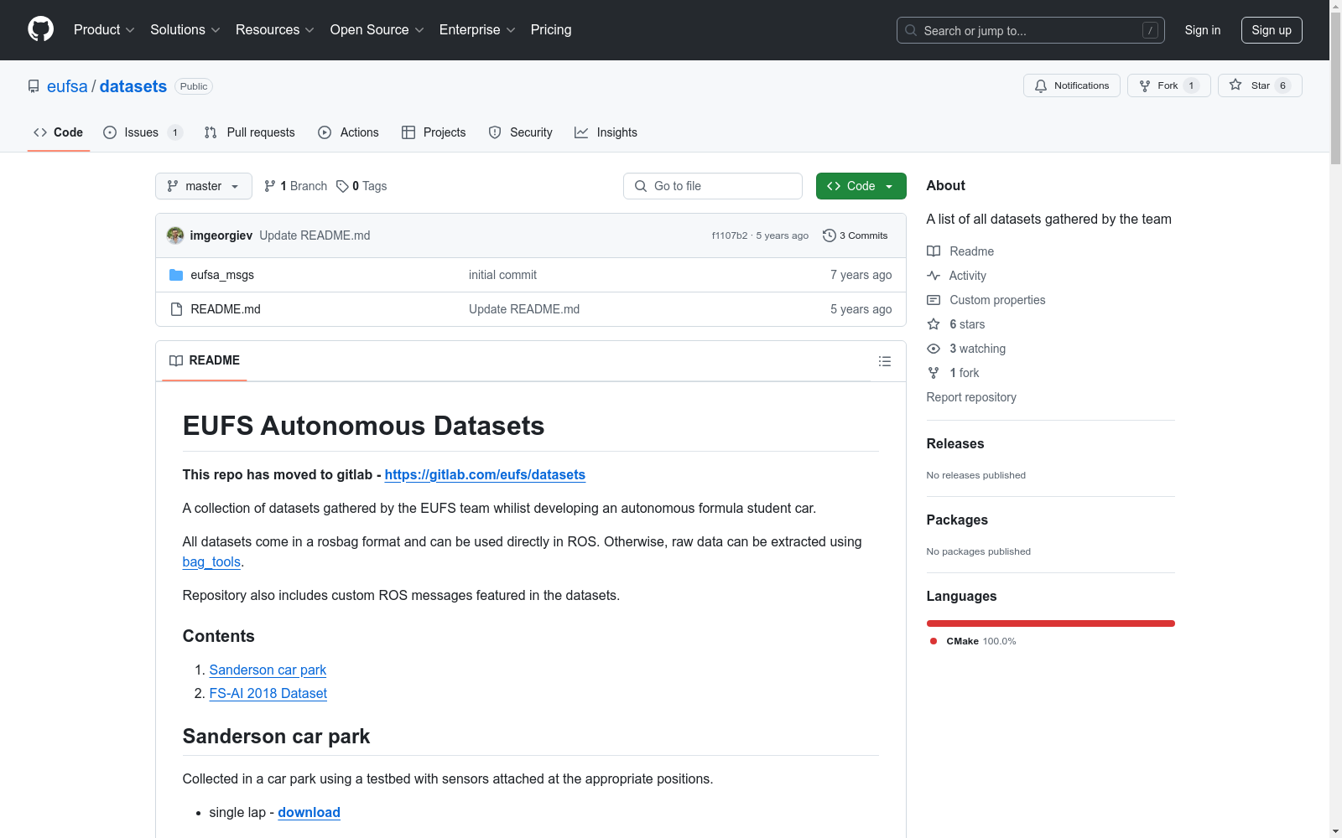Star the repository with Star button
This screenshot has width=1342, height=838.
[1260, 85]
